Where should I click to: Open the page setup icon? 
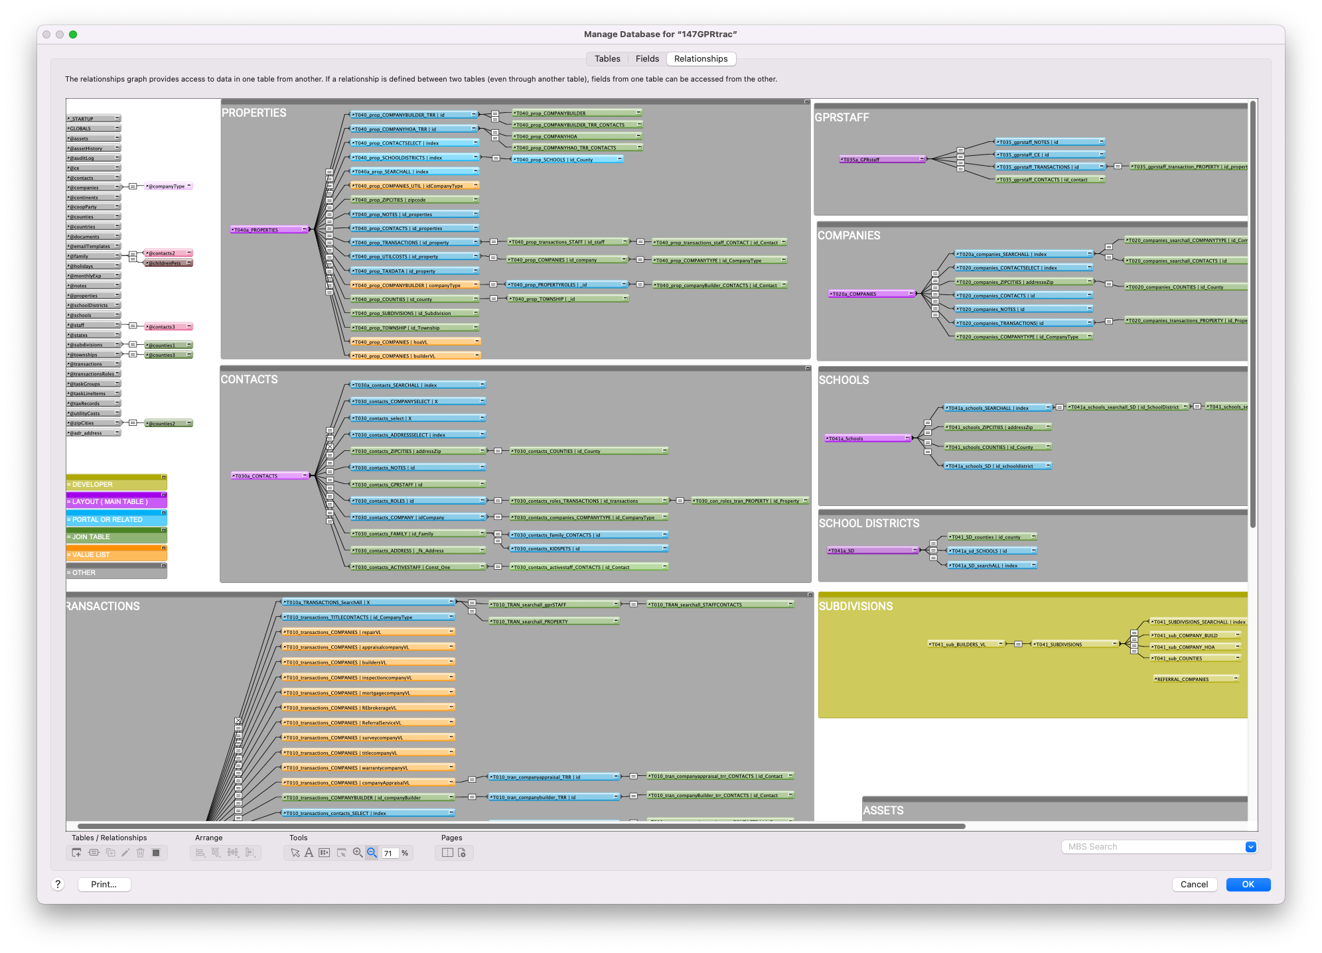point(462,853)
